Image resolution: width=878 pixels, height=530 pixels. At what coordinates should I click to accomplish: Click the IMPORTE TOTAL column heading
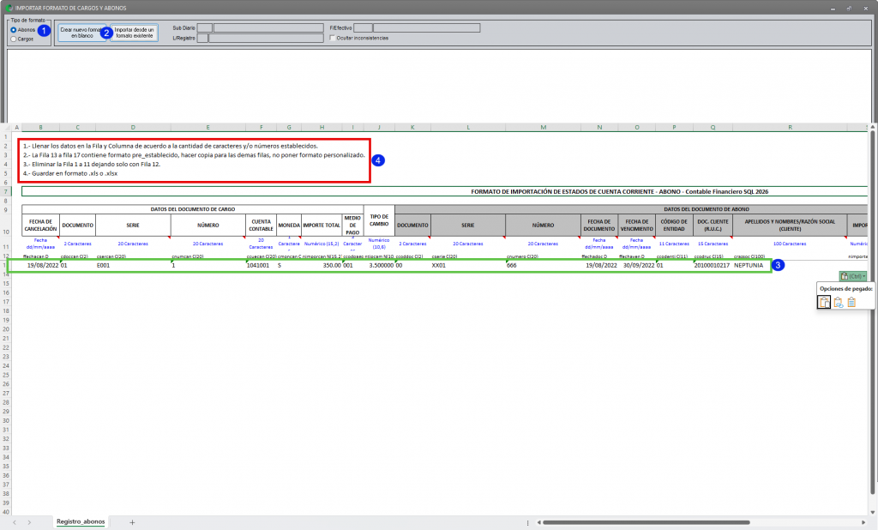(322, 226)
